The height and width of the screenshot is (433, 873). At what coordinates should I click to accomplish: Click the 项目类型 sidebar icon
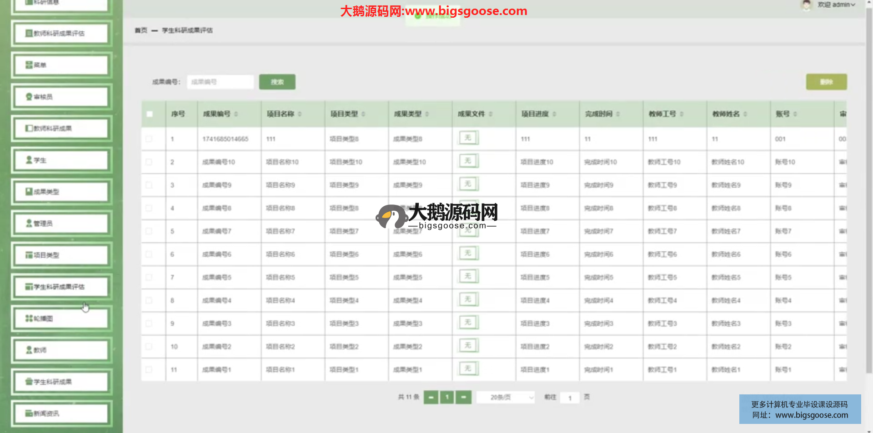[29, 255]
